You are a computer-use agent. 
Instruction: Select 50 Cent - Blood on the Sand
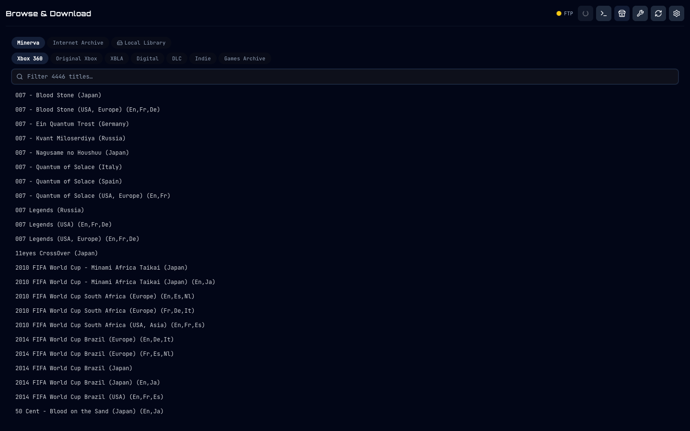click(345, 411)
